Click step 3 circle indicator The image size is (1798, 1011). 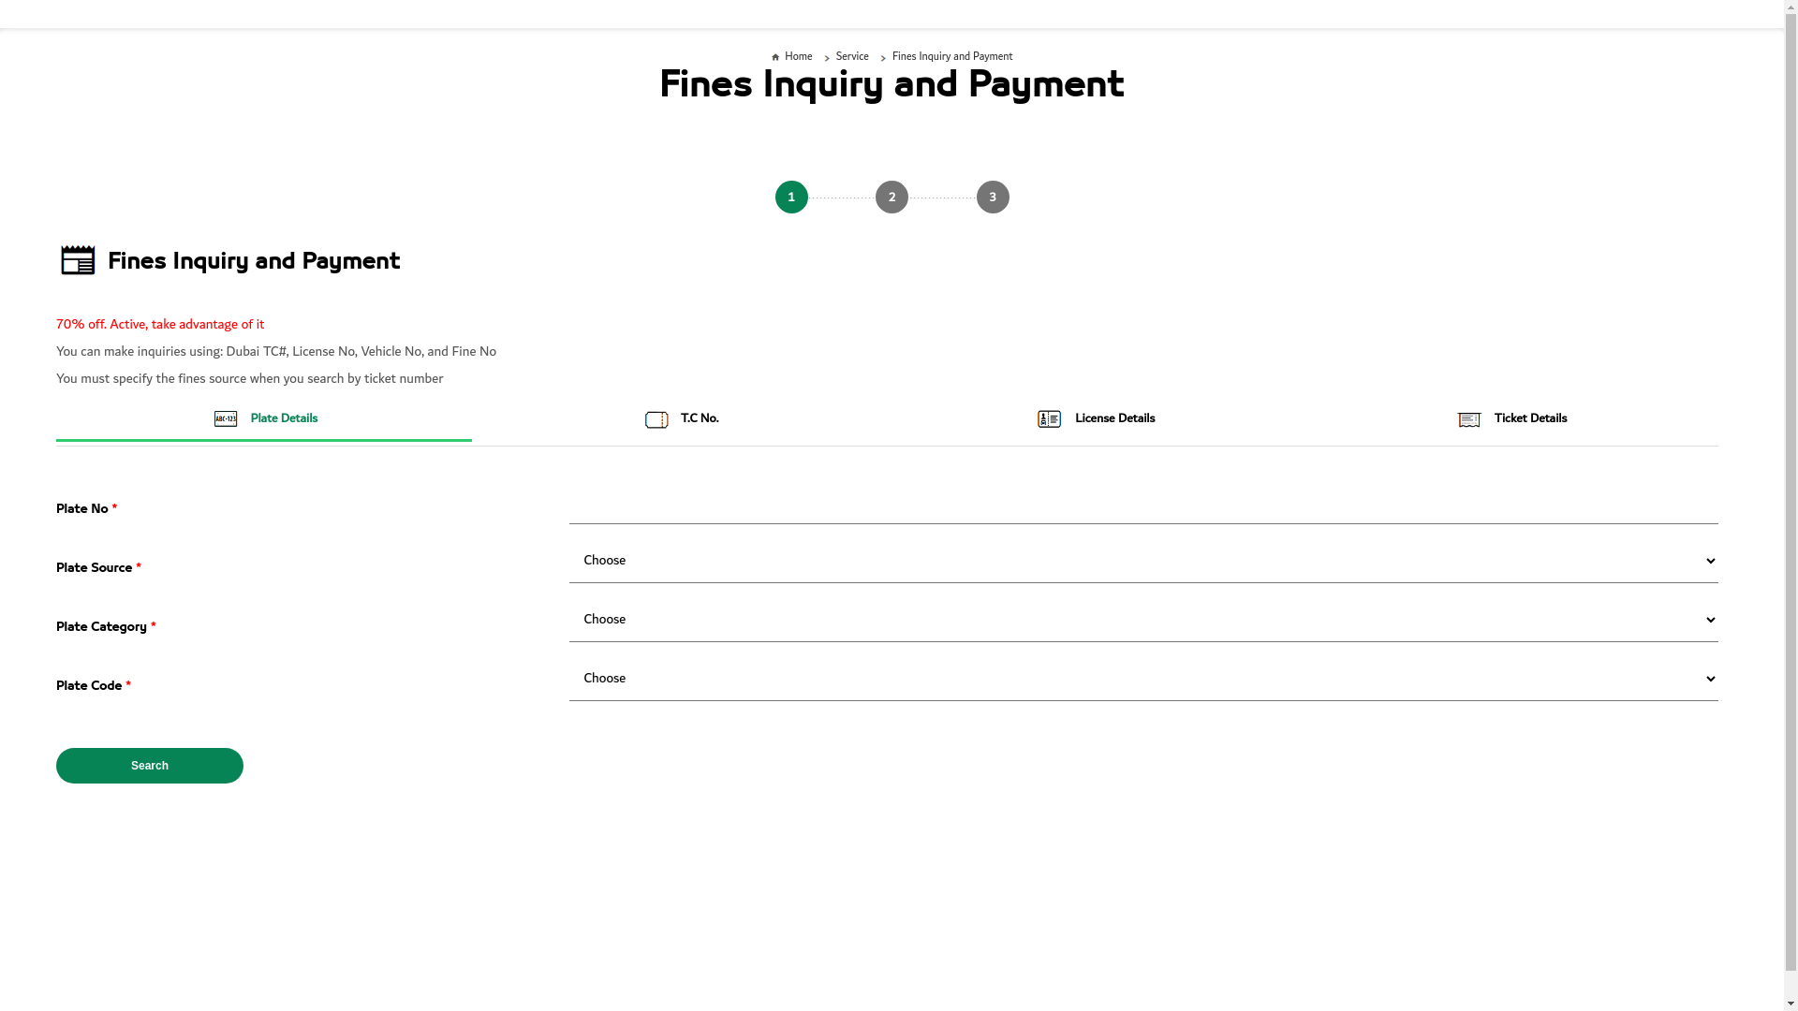click(993, 198)
